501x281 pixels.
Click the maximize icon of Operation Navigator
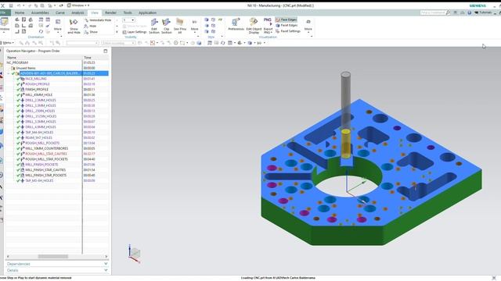click(106, 51)
